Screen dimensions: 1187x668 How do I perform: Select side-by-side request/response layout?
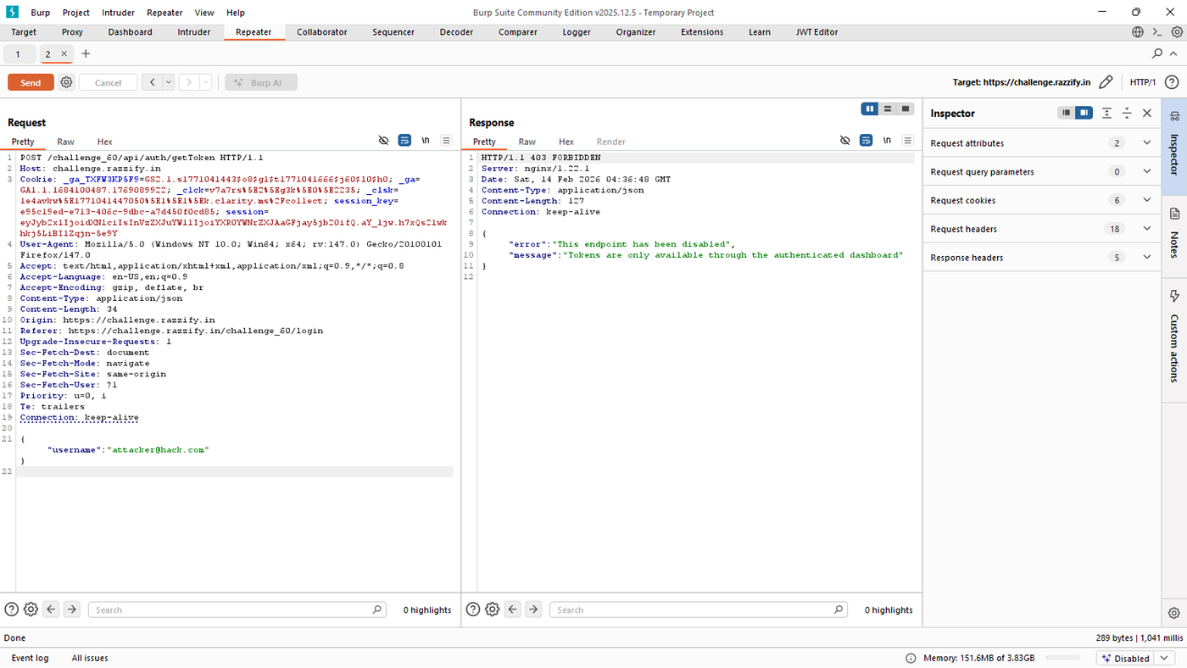point(870,109)
